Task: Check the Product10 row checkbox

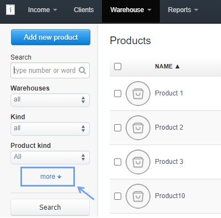Action: point(117,196)
